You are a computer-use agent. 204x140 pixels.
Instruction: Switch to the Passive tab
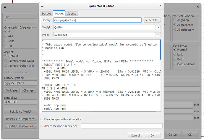pos(47,14)
